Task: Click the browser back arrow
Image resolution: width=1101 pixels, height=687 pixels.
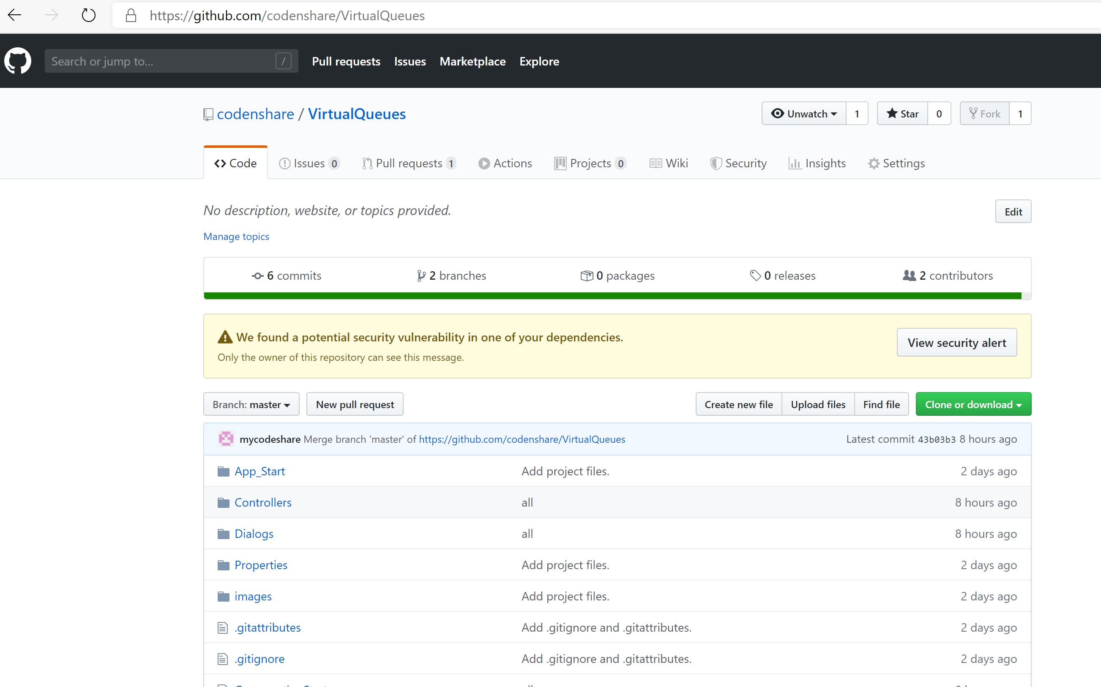Action: tap(15, 16)
